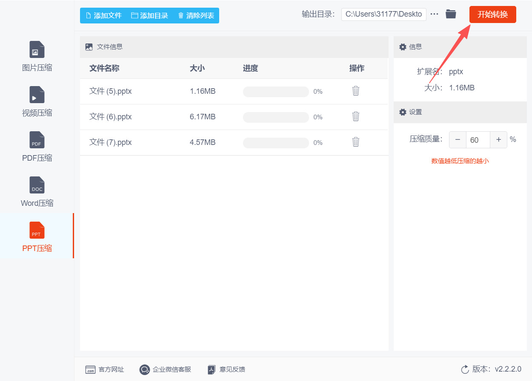The height and width of the screenshot is (381, 532).
Task: Click 添加目录 to add a folder
Action: click(150, 15)
